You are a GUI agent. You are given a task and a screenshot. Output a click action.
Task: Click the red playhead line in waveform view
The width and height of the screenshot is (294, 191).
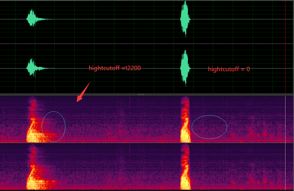pyautogui.click(x=285, y=47)
